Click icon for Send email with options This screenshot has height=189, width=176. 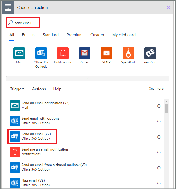pyautogui.click(x=15, y=121)
